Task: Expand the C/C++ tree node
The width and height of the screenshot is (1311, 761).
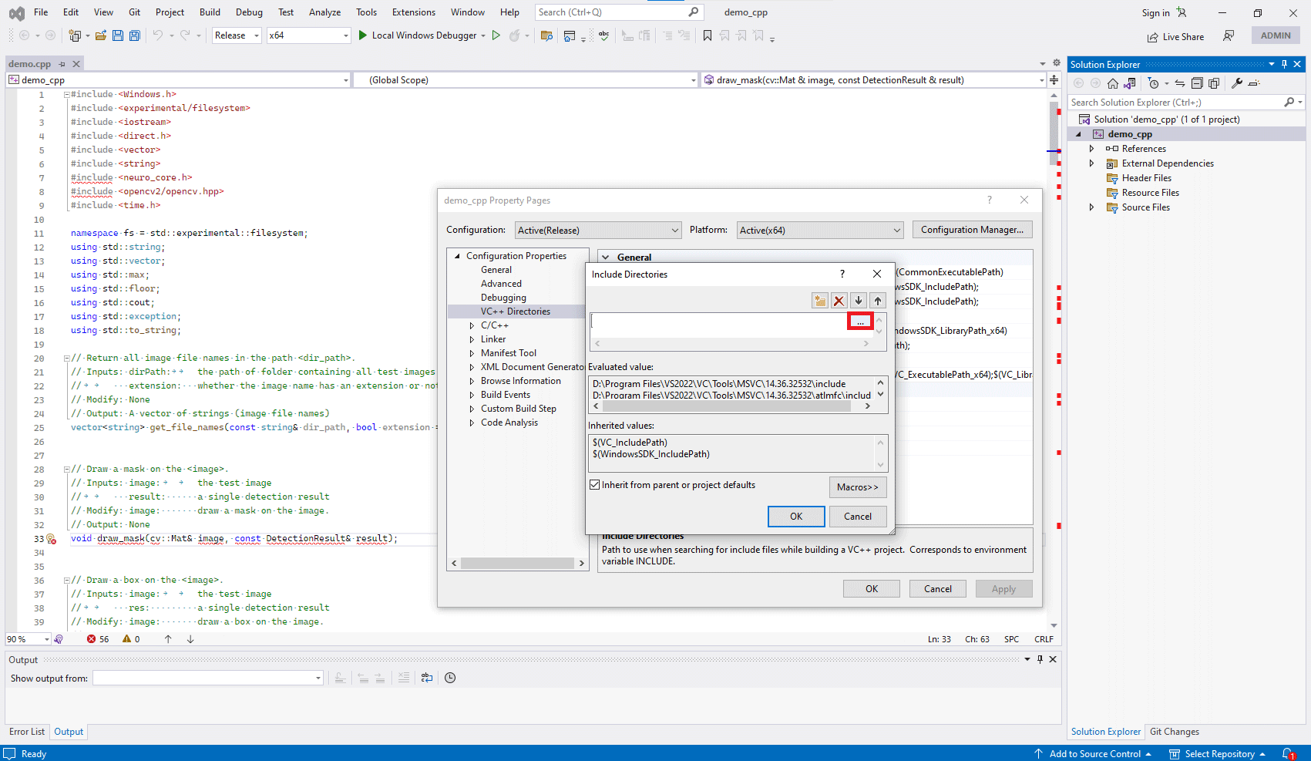Action: pyautogui.click(x=472, y=325)
